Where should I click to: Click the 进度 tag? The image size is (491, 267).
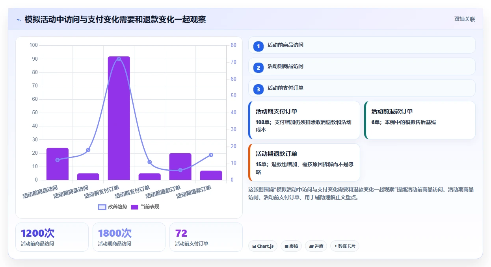316,246
